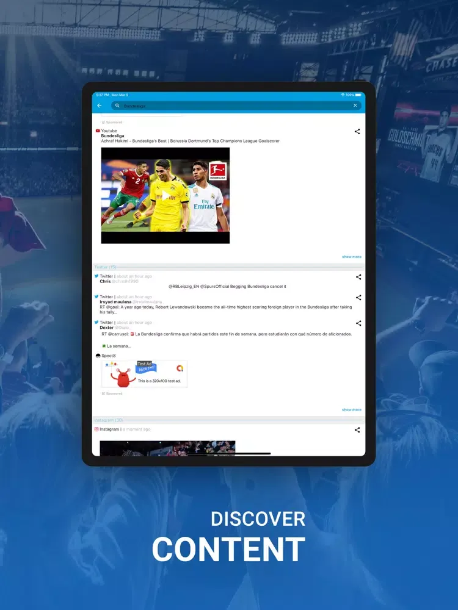Share the Instagram post
The height and width of the screenshot is (610, 458).
[357, 430]
